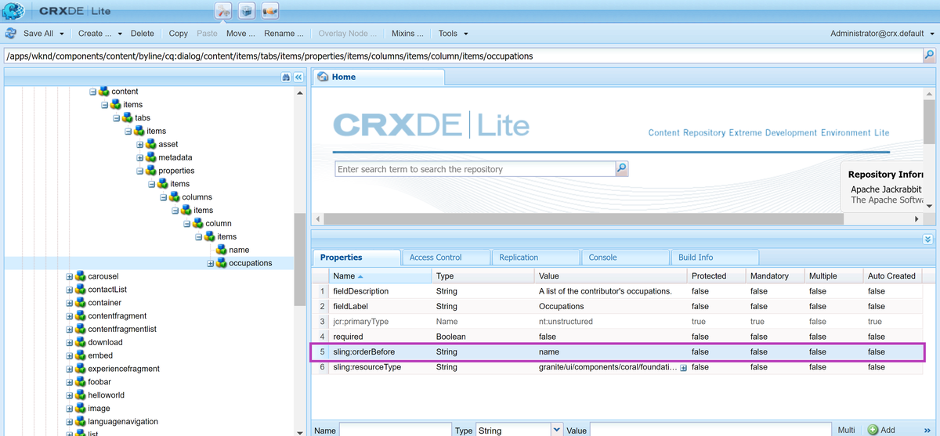
Task: Click the Rename ... button
Action: 284,34
